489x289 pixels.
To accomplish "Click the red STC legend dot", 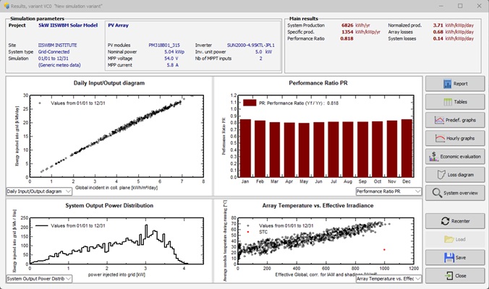I will [x=248, y=232].
